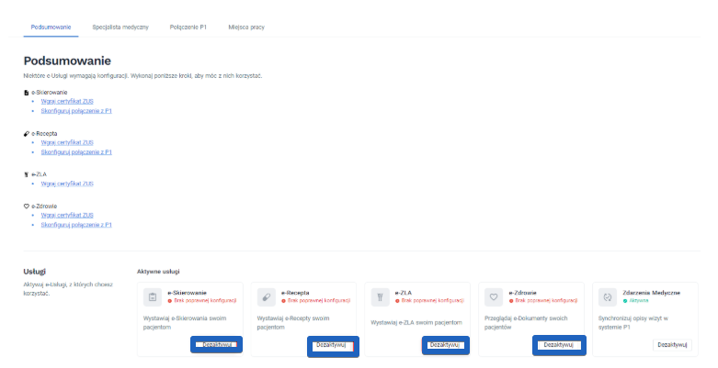Click Skonfiguruj połączenie z P1 under e-Recepta

tap(76, 152)
